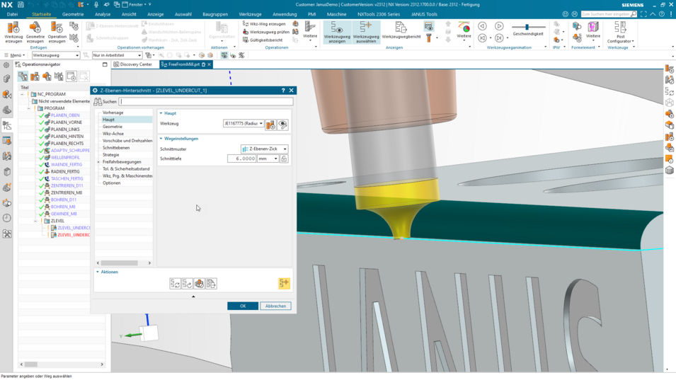Click the navigator horizontal scrollbar

tap(31, 364)
